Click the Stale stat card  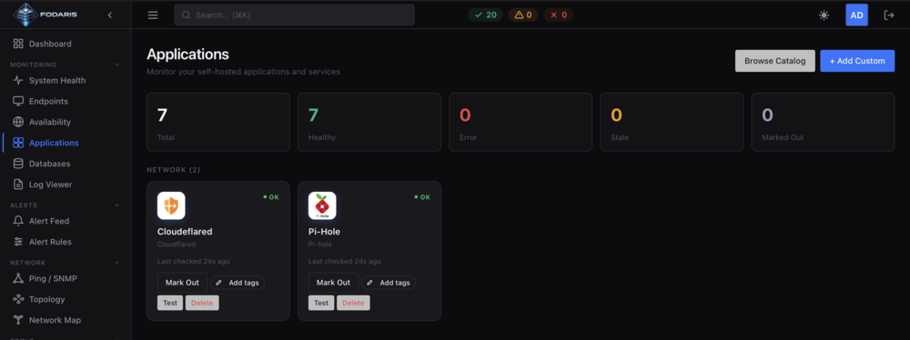tap(672, 123)
